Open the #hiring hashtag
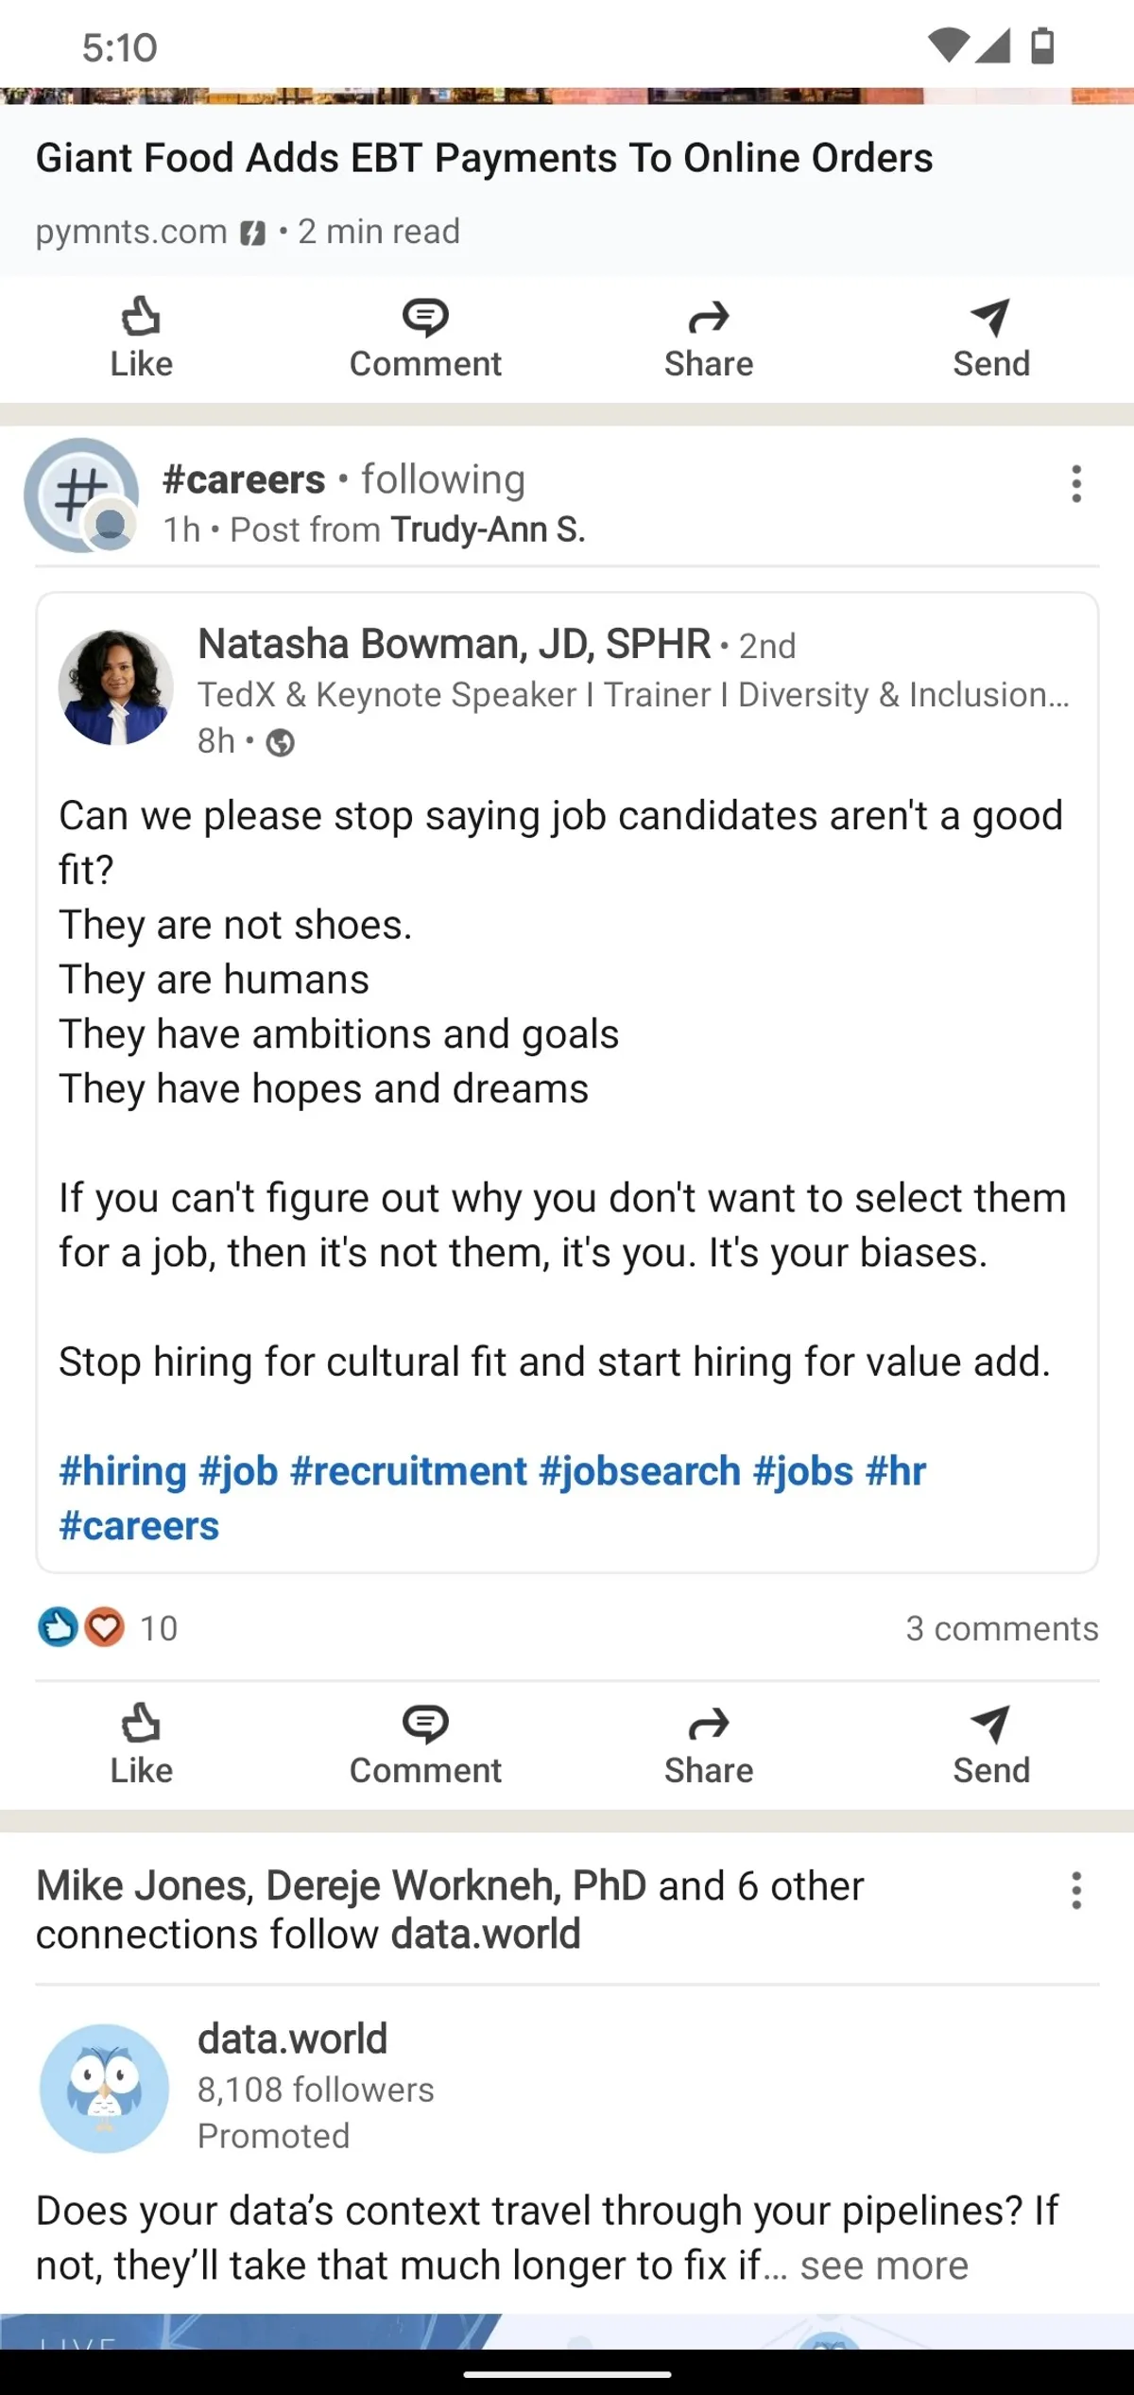Image resolution: width=1134 pixels, height=2395 pixels. 123,1471
